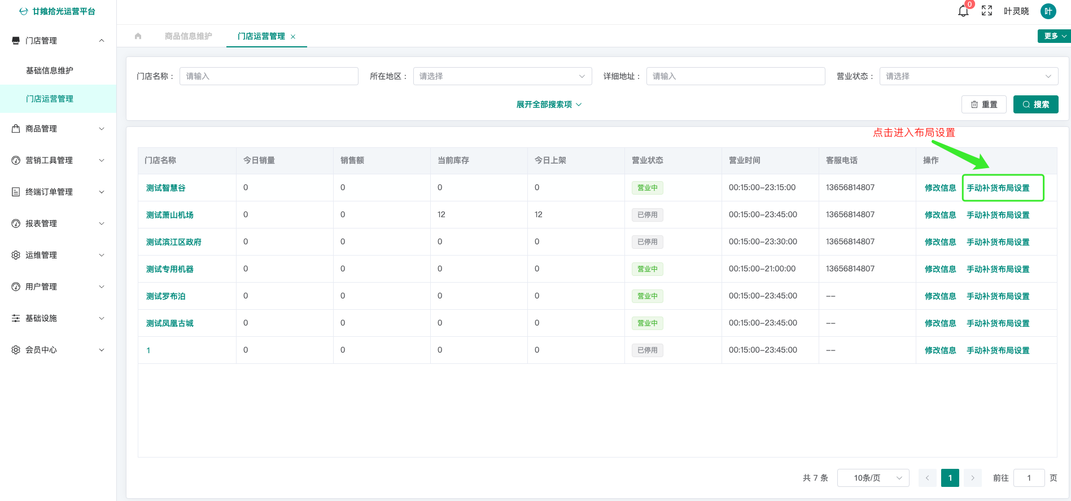
Task: Expand the 会员中心 menu
Action: [x=58, y=350]
